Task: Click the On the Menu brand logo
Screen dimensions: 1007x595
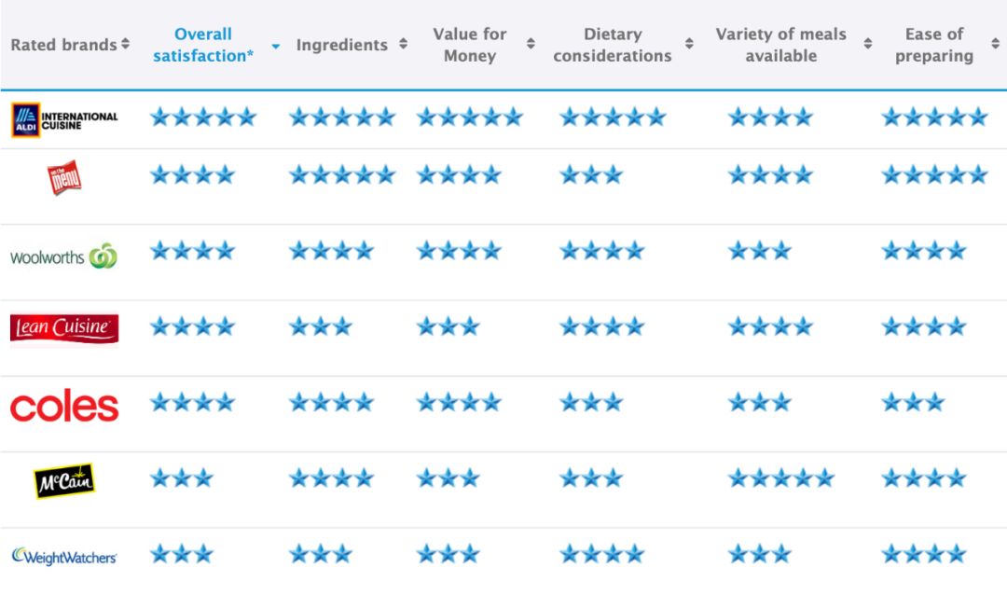Action: [64, 177]
